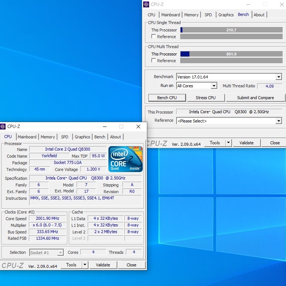286x286 pixels.
Task: Click the processor Name field Intel Core 2 Quad Q8300
Action: (x=68, y=149)
